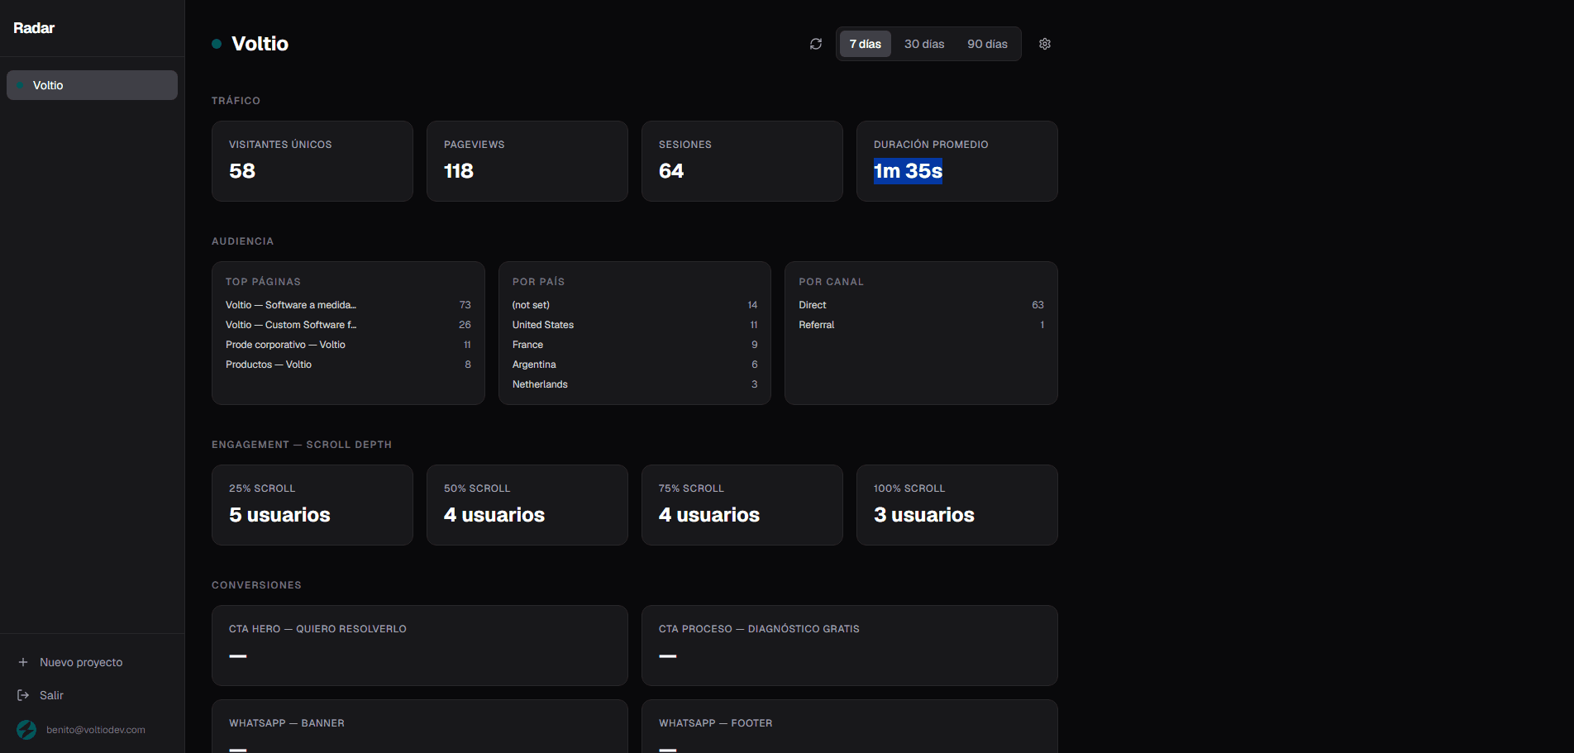Click the Conversiones section heading
The width and height of the screenshot is (1574, 753).
pyautogui.click(x=256, y=585)
